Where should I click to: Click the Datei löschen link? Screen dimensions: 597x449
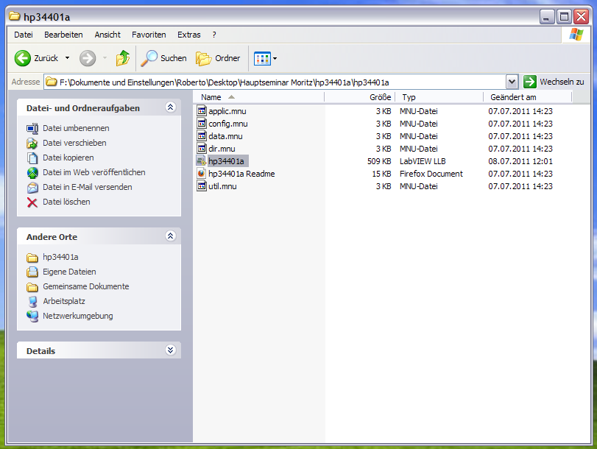click(66, 202)
